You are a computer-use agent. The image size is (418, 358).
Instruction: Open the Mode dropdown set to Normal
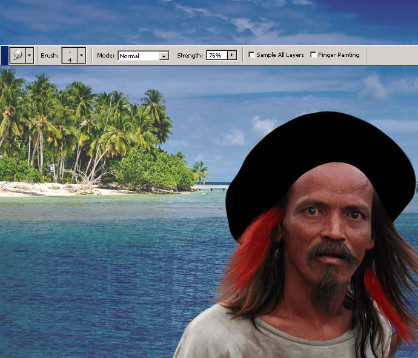(x=144, y=56)
